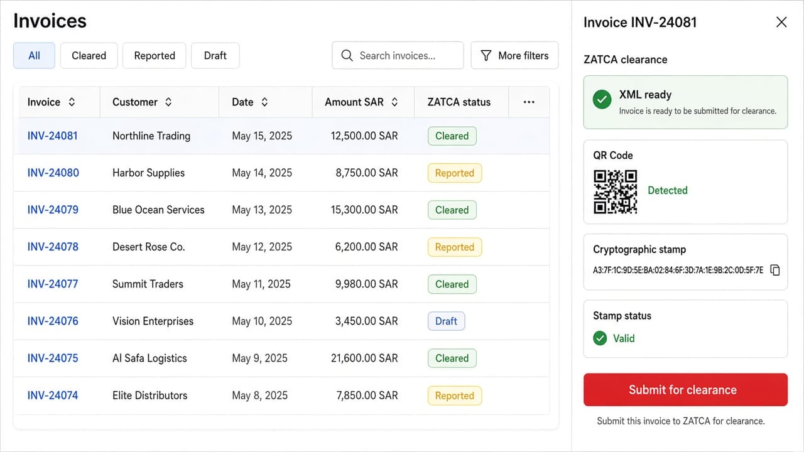
Task: Sort by Amount SAR column arrows
Action: [x=394, y=102]
